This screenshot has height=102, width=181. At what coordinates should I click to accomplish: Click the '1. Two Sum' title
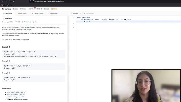pos(7,18)
